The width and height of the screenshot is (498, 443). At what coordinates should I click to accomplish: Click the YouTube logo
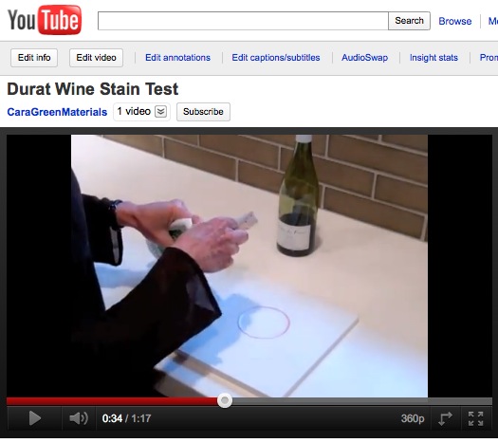45,20
